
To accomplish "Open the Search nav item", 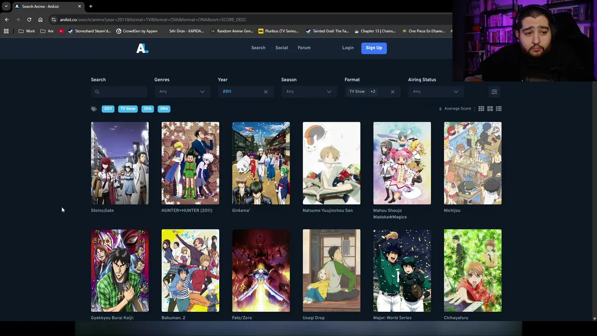I will (x=258, y=48).
